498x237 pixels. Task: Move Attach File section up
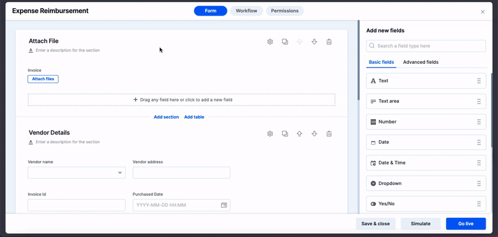pyautogui.click(x=299, y=42)
